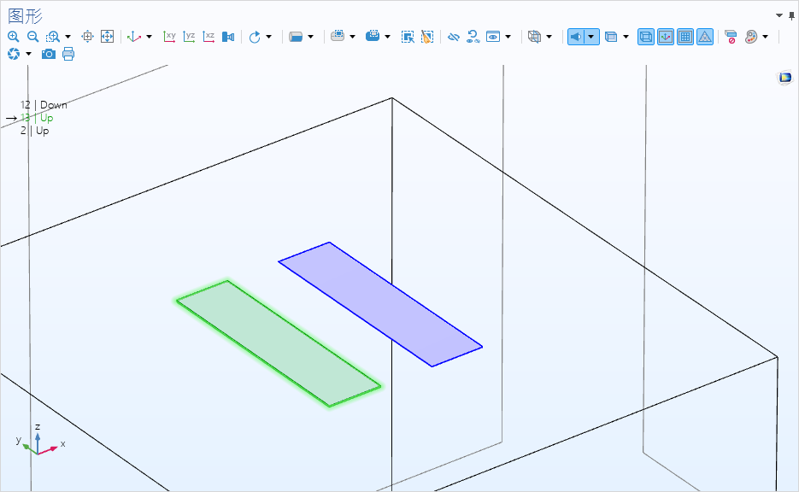Click the Hide selected objects icon
The width and height of the screenshot is (799, 492).
coord(454,37)
